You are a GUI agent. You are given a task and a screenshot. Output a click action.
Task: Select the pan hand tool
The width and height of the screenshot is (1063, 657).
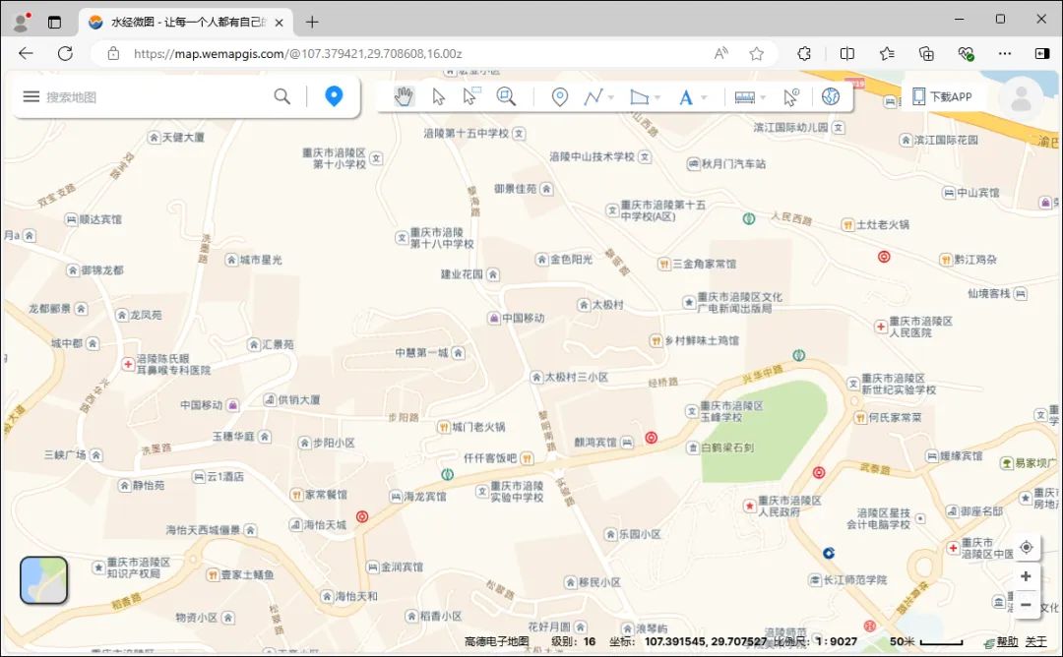click(x=405, y=96)
